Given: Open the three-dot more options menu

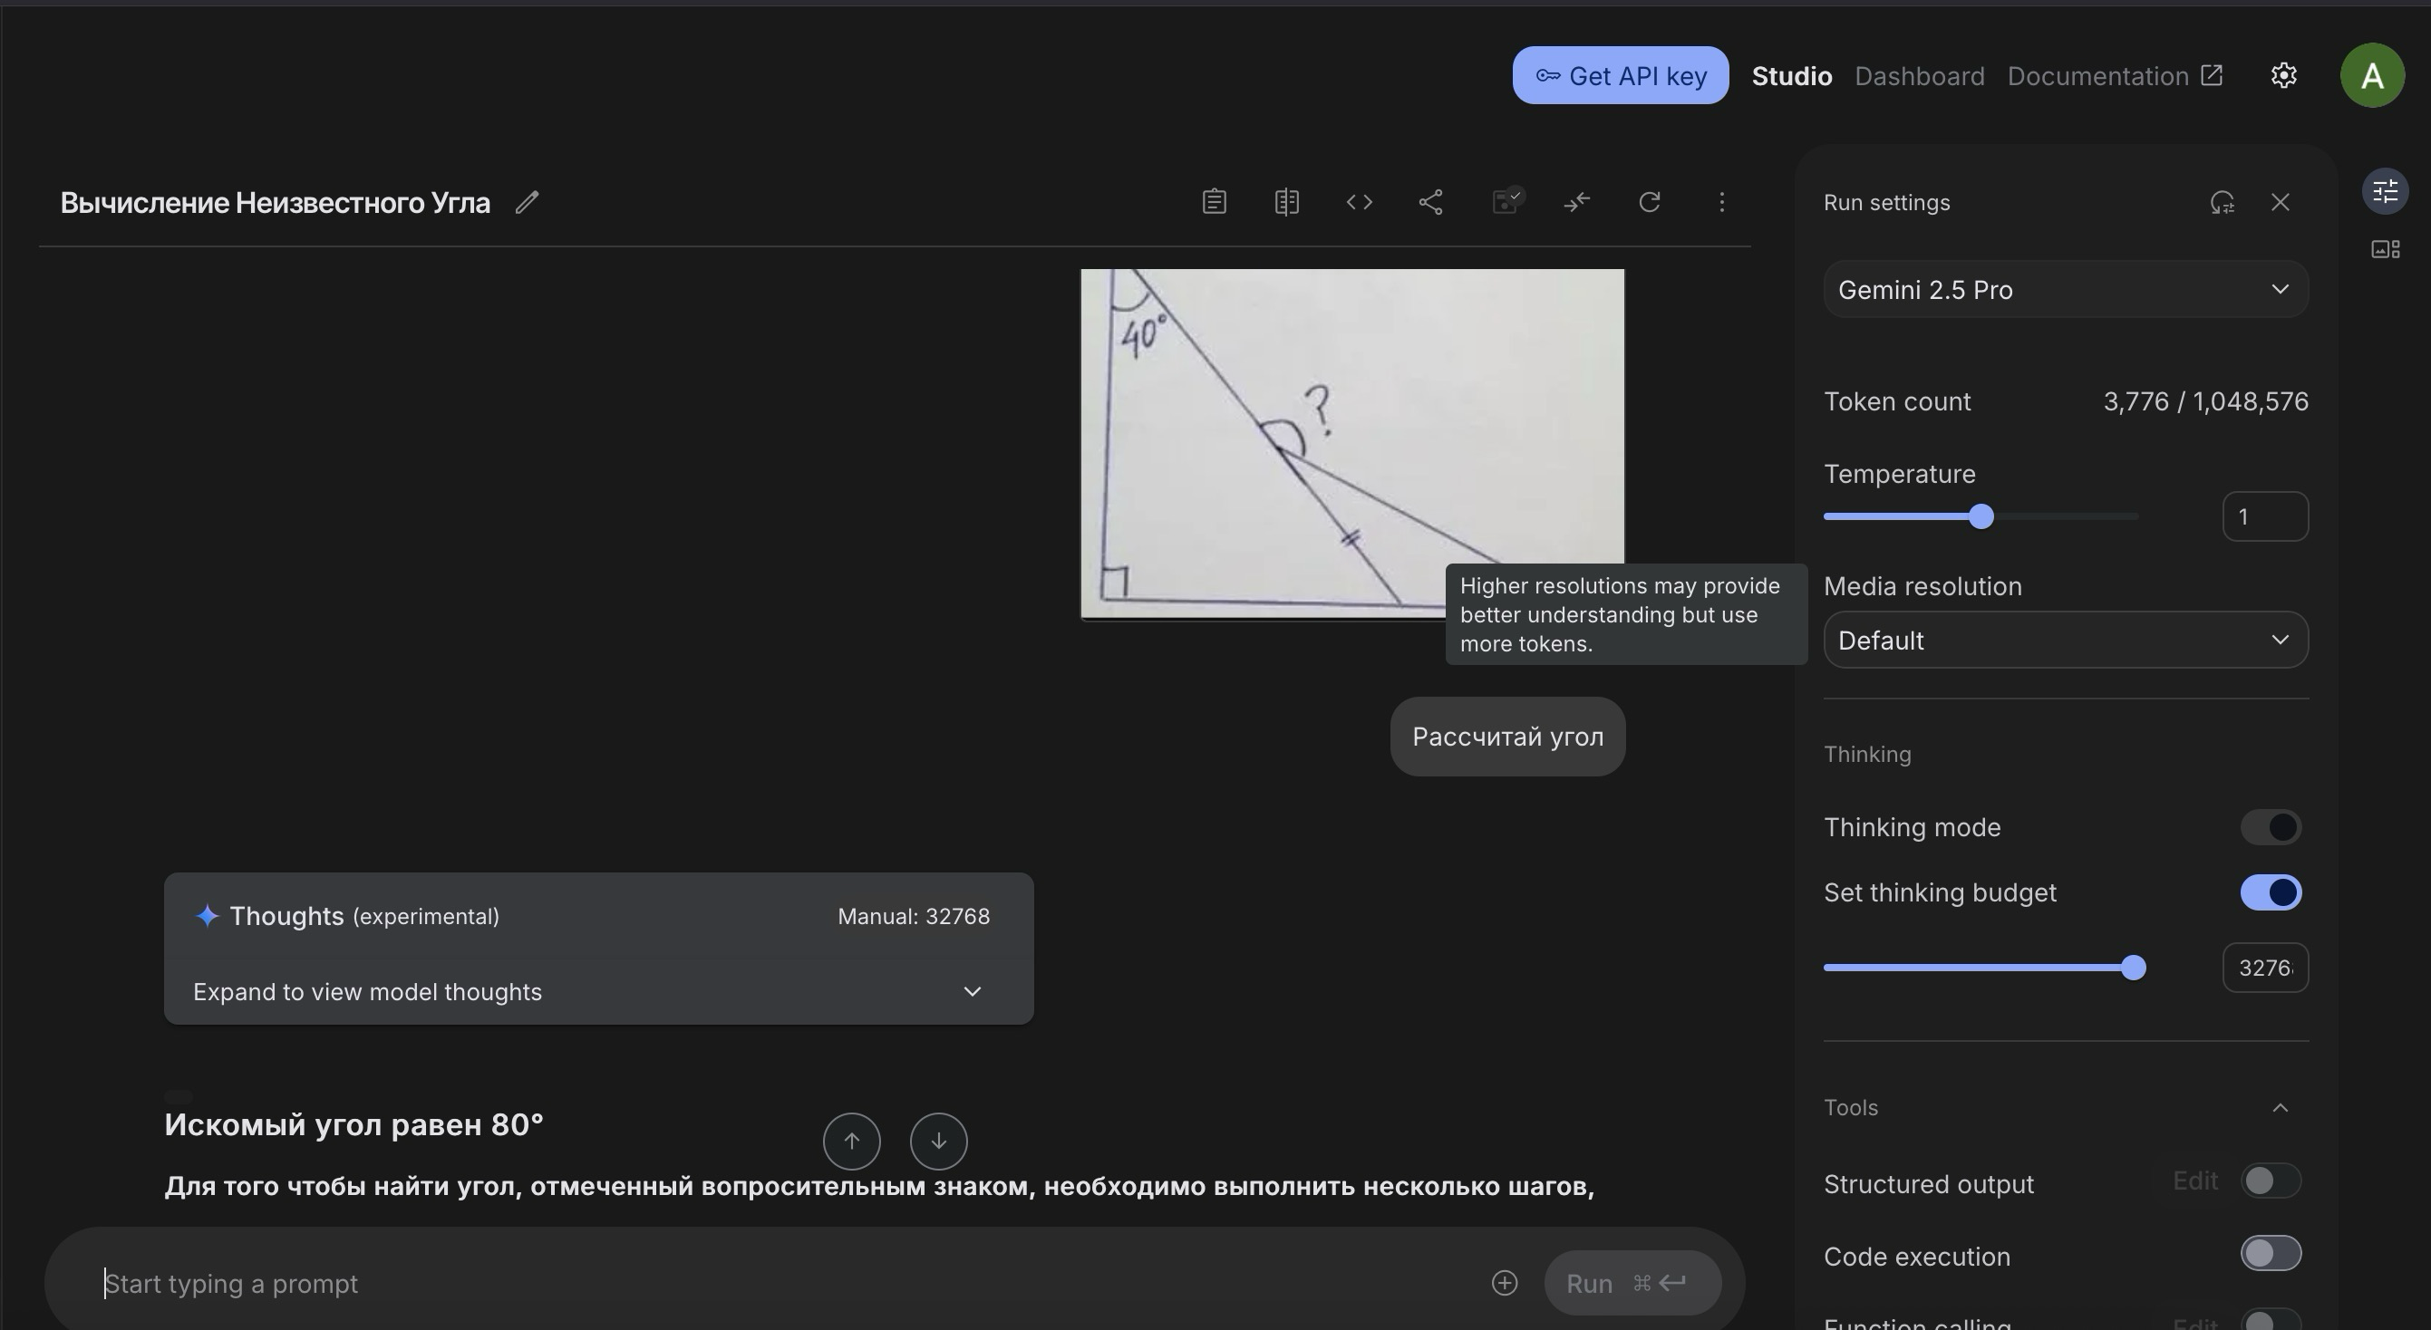Looking at the screenshot, I should [1721, 202].
